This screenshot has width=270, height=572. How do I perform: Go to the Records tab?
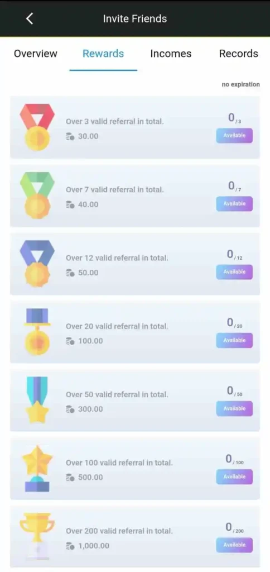[x=239, y=54]
